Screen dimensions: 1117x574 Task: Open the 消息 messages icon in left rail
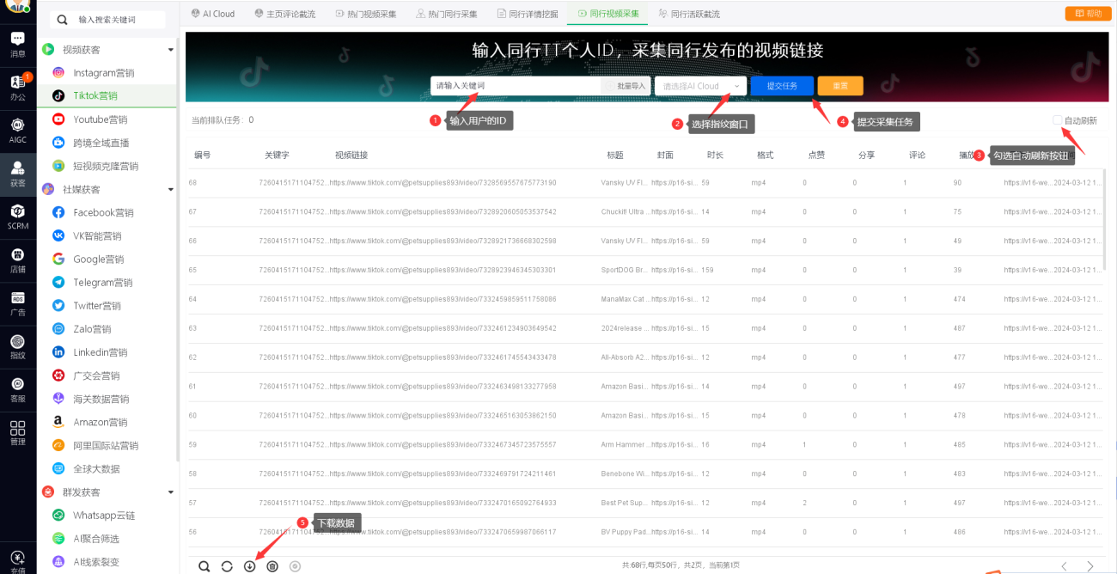coord(18,44)
